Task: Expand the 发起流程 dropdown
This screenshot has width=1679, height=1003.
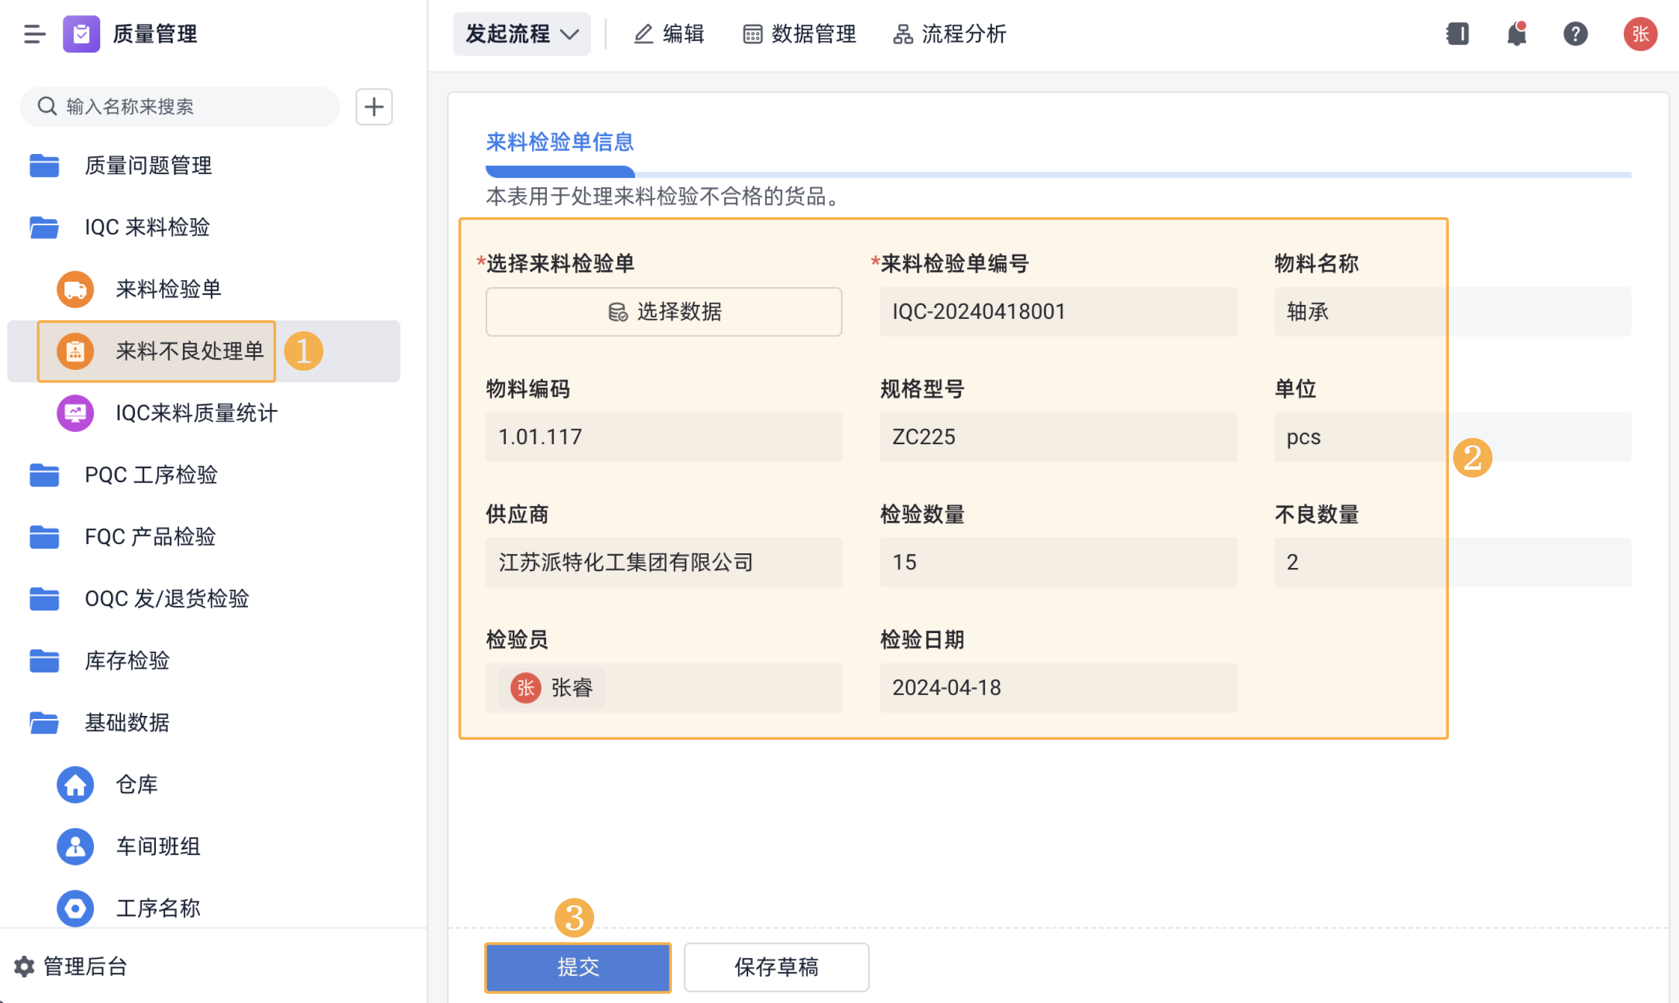Action: tap(521, 34)
